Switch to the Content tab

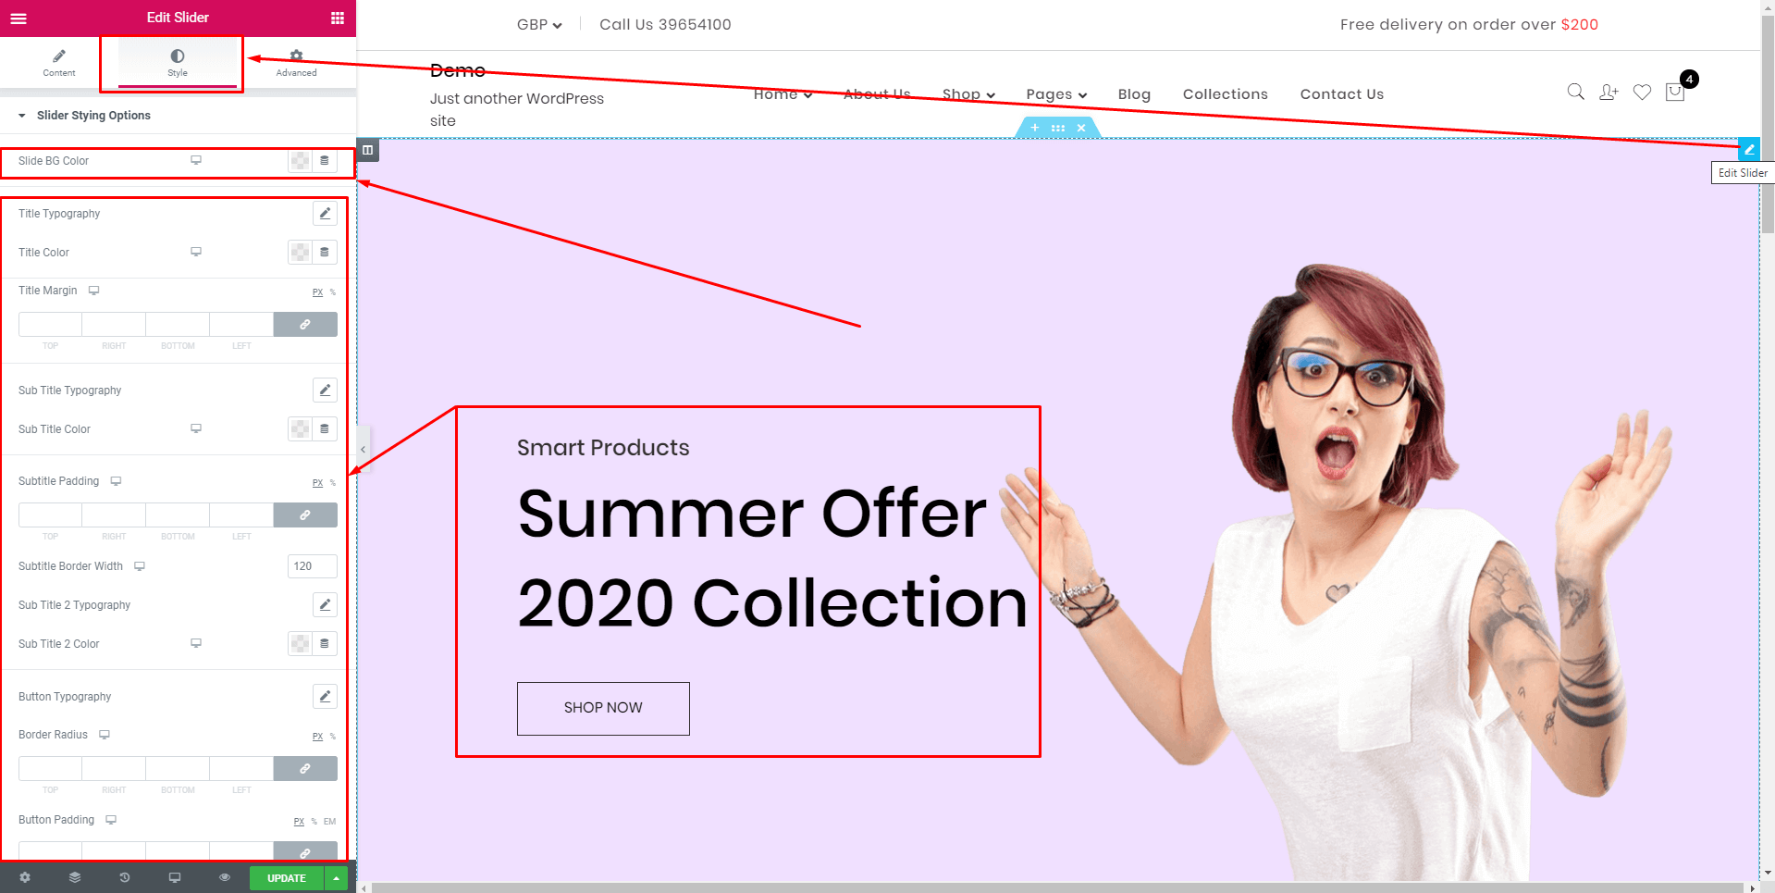[x=59, y=63]
